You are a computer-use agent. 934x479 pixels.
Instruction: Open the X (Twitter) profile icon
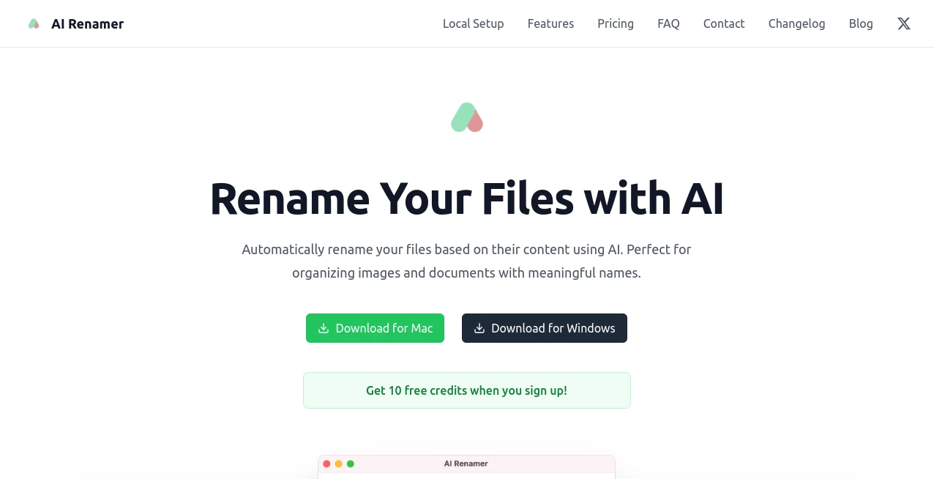pos(904,23)
